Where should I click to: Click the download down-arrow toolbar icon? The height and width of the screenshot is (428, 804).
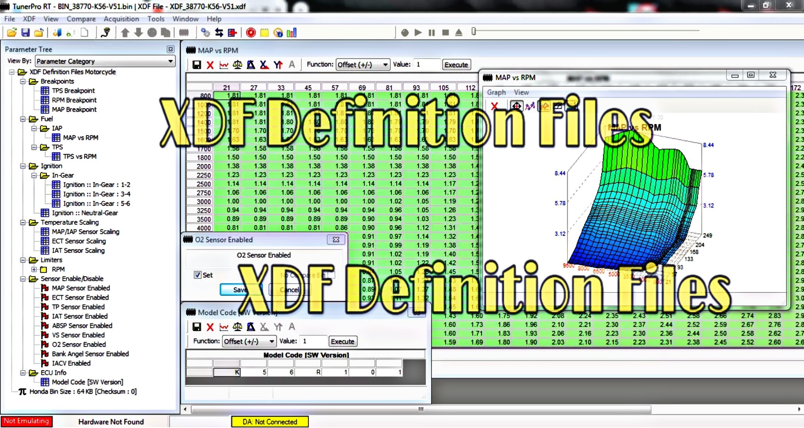[x=139, y=32]
